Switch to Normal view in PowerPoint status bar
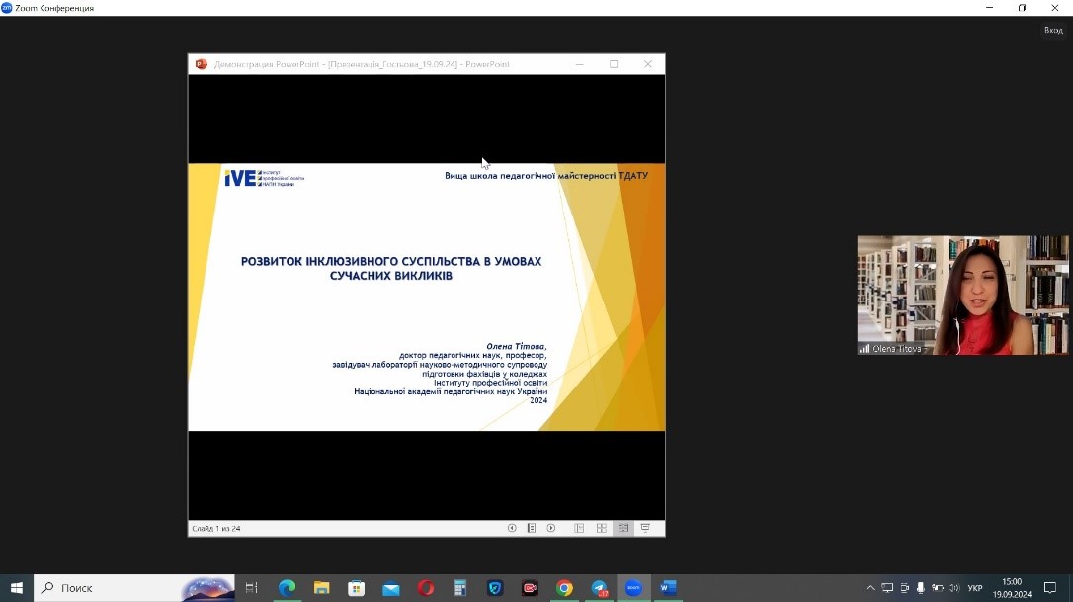 [579, 528]
